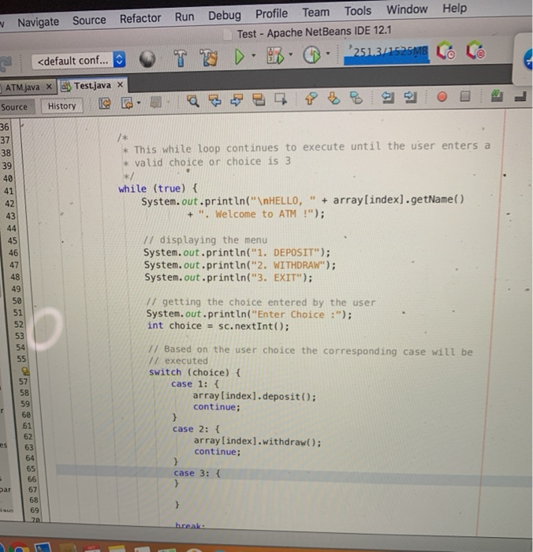Close the Test.java tab

coord(120,84)
